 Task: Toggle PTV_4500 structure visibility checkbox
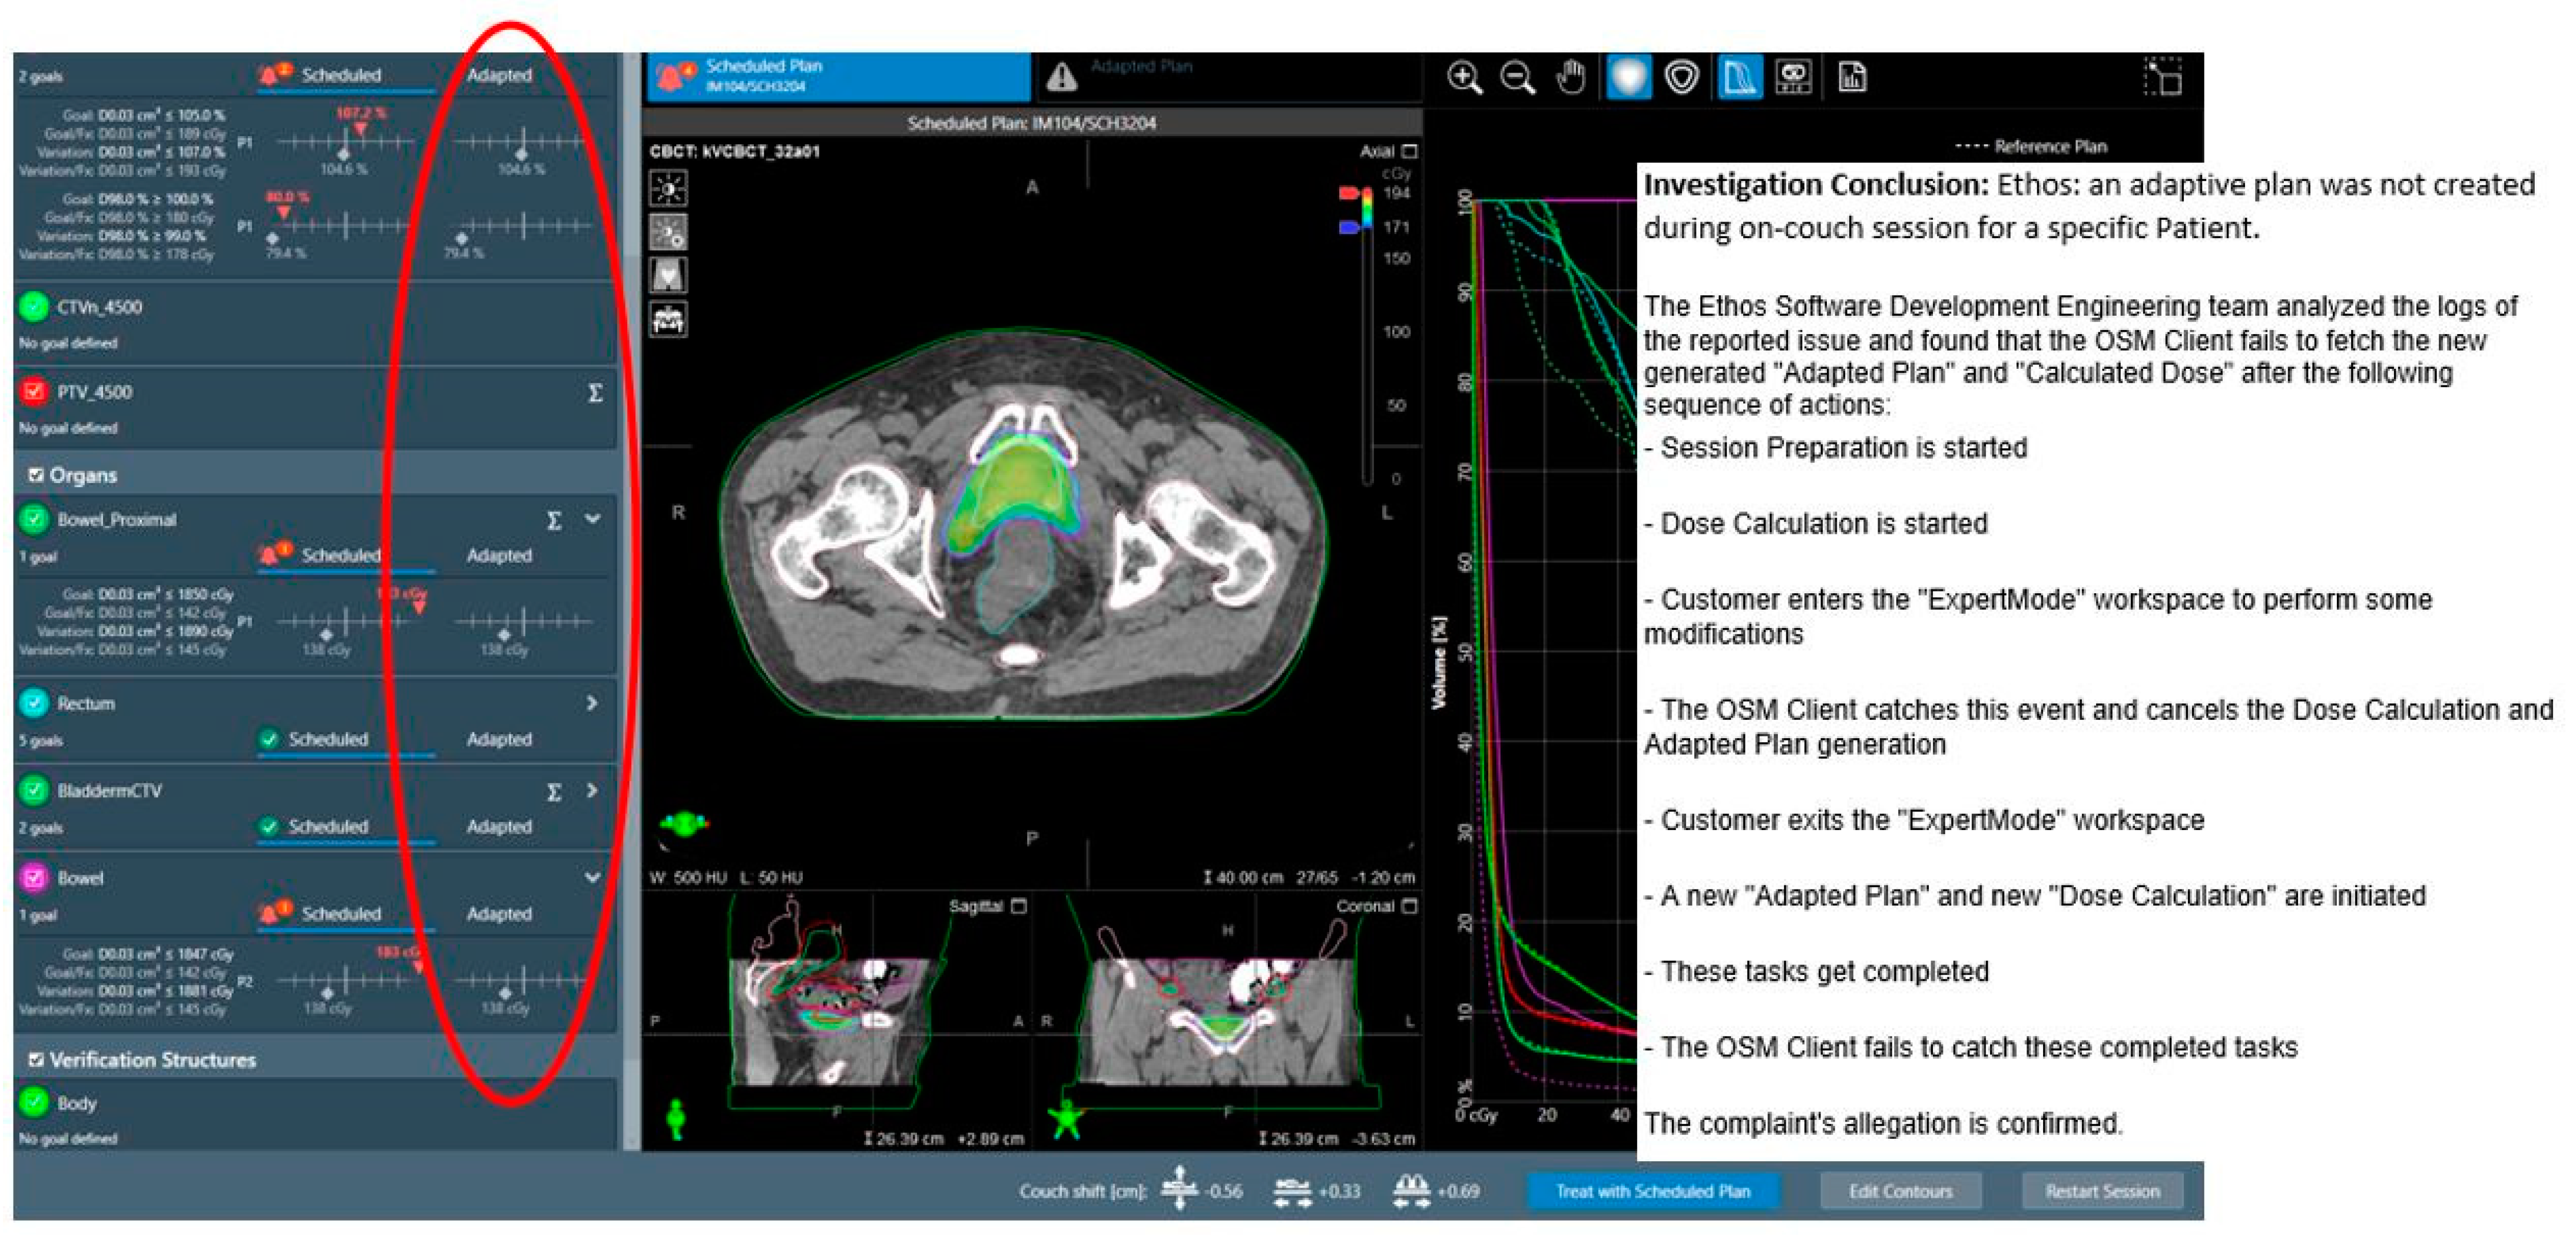34,391
